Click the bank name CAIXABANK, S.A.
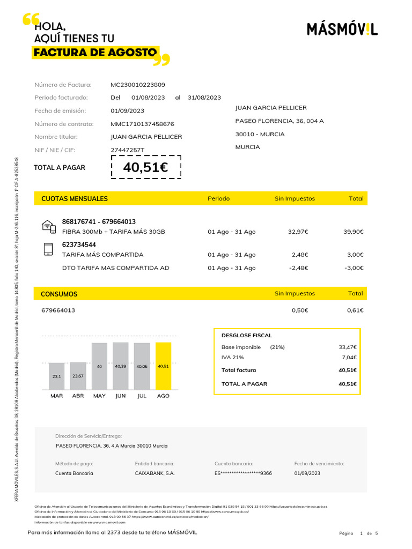Screen dimensions: 412x549 coord(155,473)
